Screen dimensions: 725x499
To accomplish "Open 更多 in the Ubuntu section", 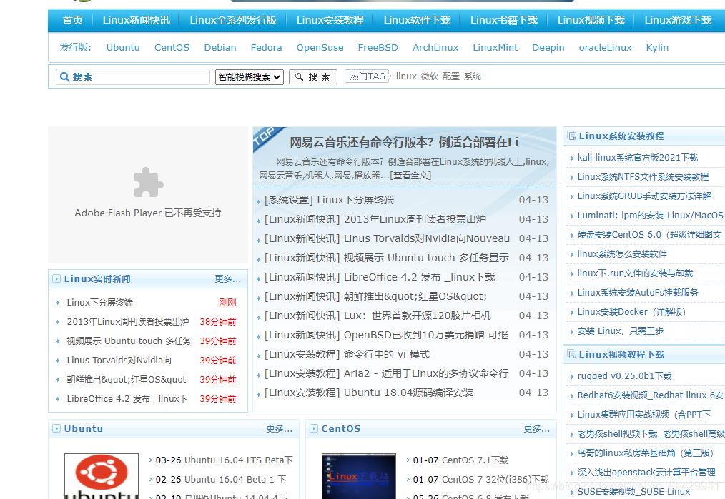I will point(280,429).
